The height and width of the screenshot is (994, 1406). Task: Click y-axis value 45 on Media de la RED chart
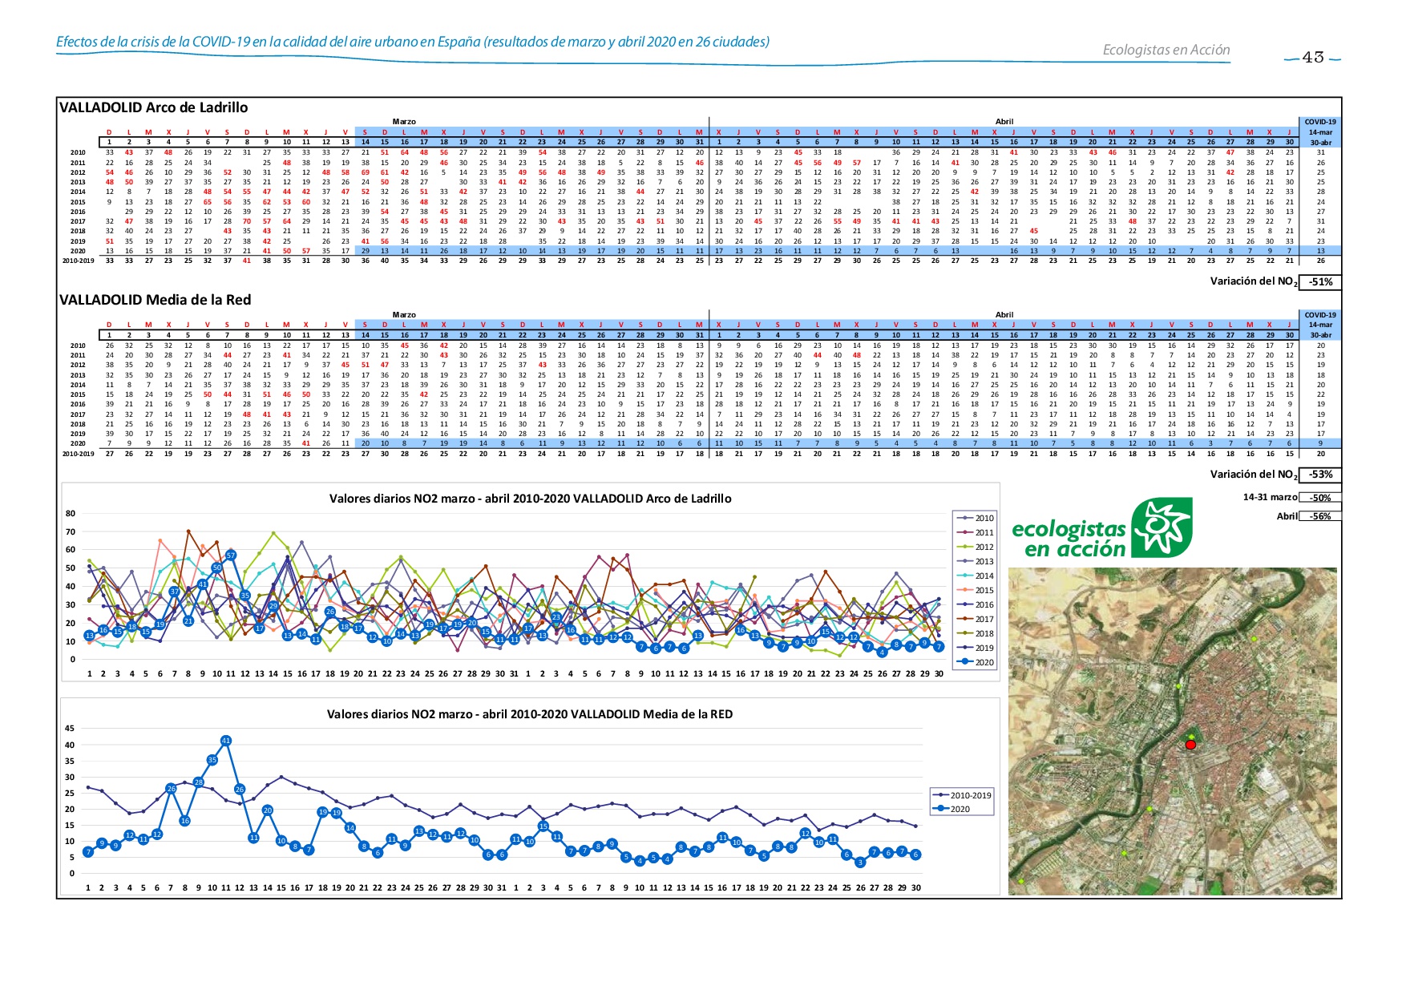[x=71, y=729]
